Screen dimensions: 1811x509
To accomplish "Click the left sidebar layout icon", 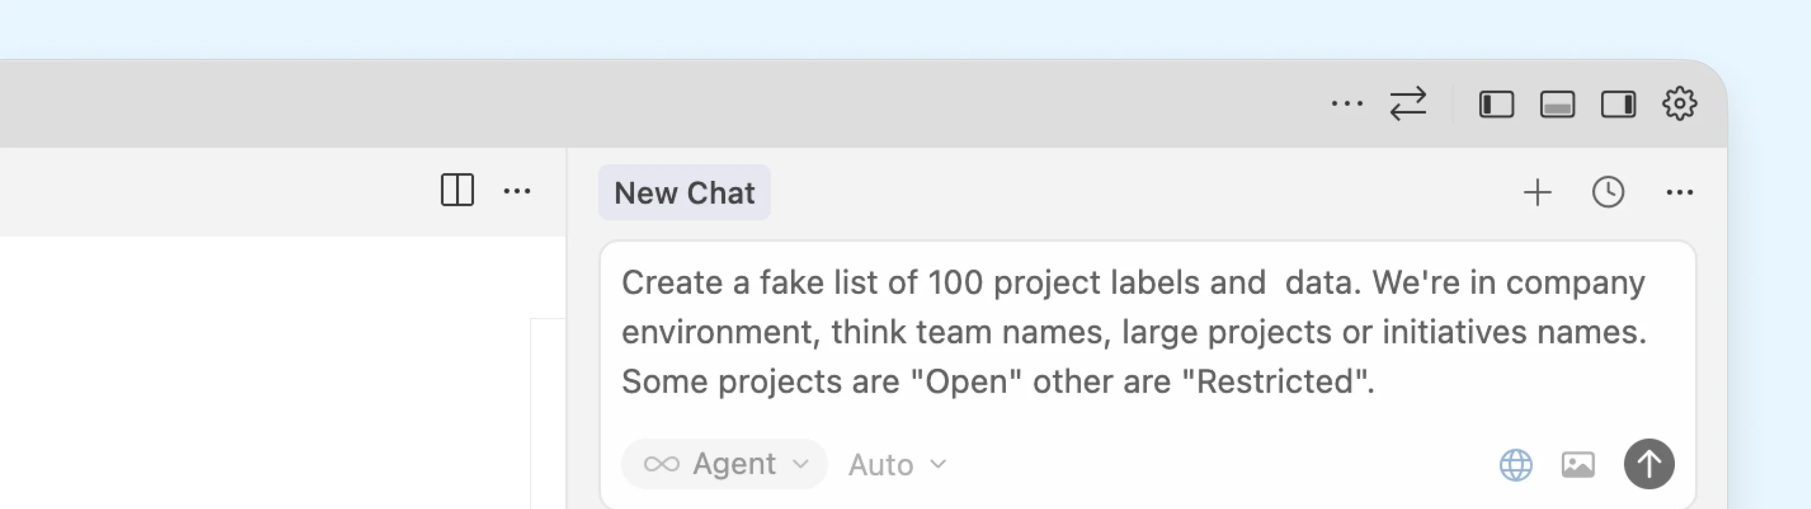I will pos(1496,103).
